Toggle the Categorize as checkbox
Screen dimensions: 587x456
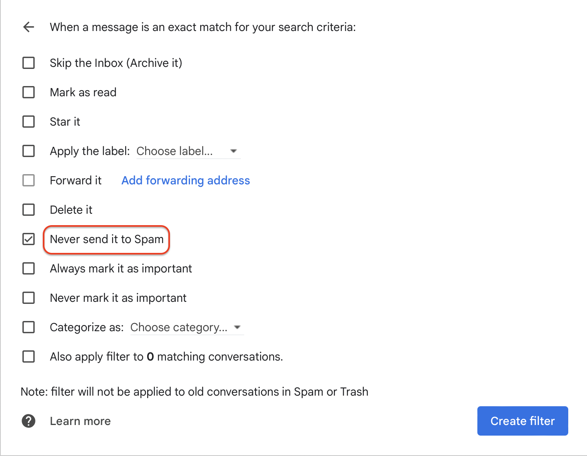click(x=29, y=328)
